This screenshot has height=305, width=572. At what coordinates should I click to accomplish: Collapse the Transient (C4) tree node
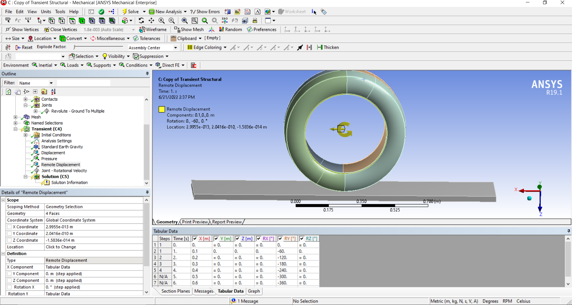point(15,129)
